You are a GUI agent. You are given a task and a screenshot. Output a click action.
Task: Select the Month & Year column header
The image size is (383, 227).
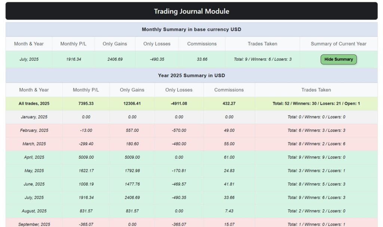(x=29, y=44)
